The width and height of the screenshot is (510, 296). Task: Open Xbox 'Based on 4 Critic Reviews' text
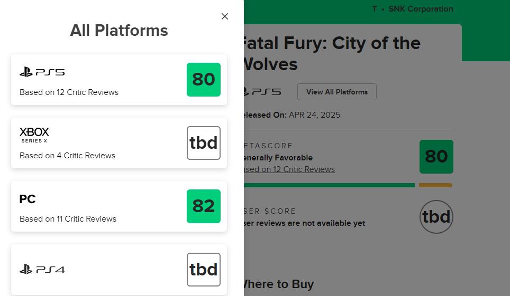click(67, 156)
